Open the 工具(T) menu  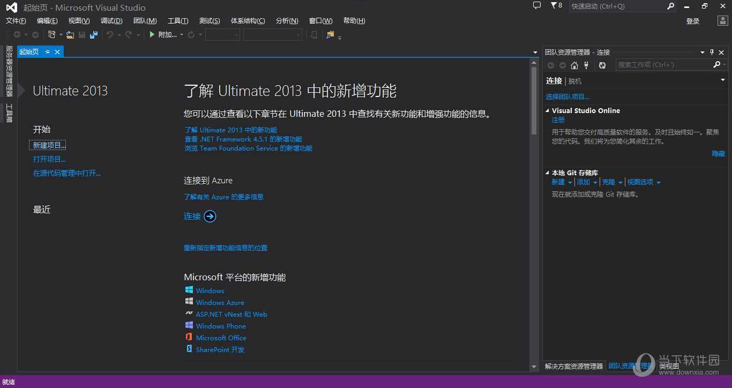178,21
